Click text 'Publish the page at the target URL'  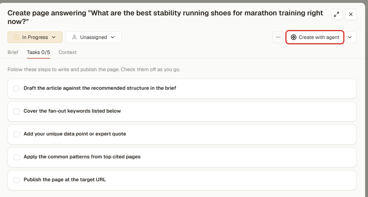coord(65,179)
